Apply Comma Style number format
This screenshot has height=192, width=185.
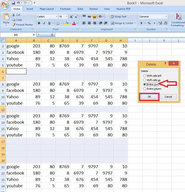(154, 23)
